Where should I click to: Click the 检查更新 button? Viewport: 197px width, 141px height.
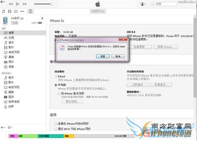(x=139, y=47)
